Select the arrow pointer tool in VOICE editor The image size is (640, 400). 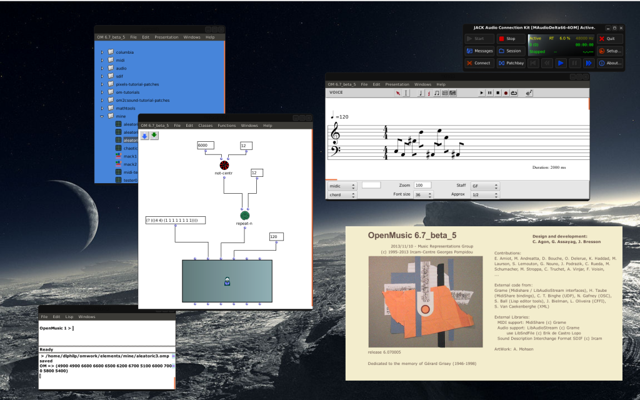tap(398, 93)
